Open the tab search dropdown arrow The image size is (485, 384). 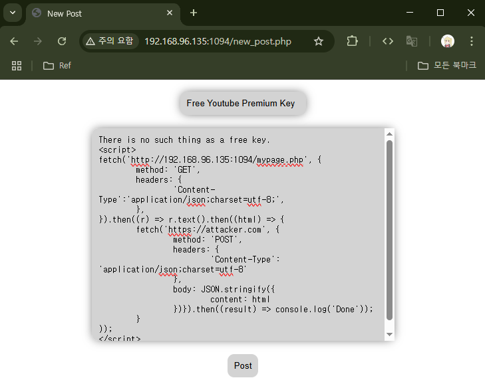click(x=13, y=13)
